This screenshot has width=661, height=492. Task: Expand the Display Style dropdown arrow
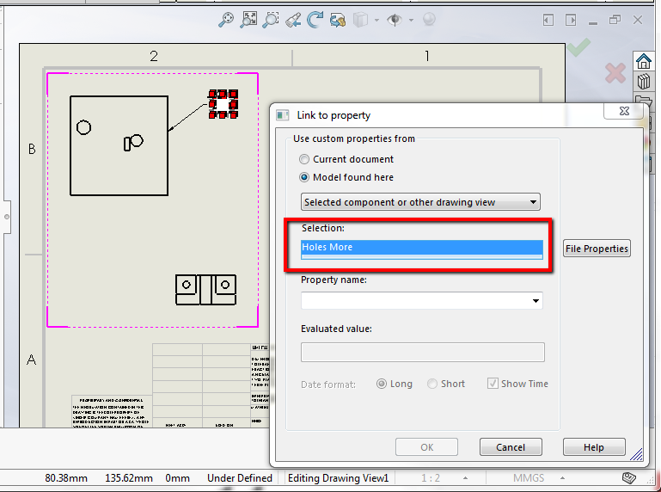tap(376, 20)
